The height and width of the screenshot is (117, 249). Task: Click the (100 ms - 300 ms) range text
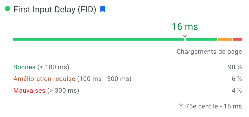104,79
